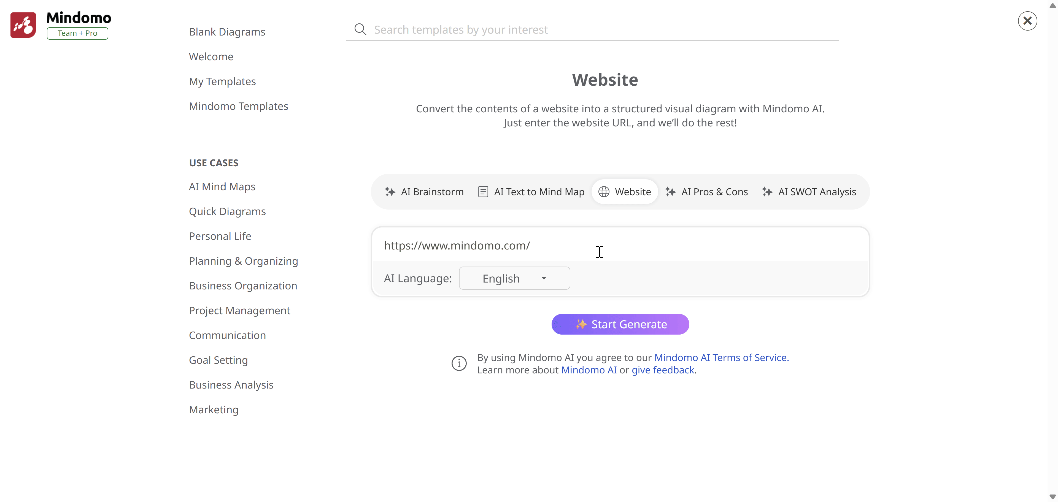Click the Website globe icon
1058x502 pixels.
[604, 192]
